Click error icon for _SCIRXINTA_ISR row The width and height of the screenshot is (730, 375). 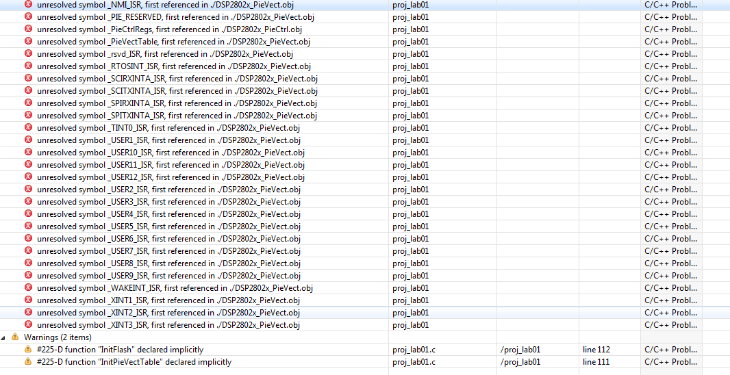[x=28, y=78]
